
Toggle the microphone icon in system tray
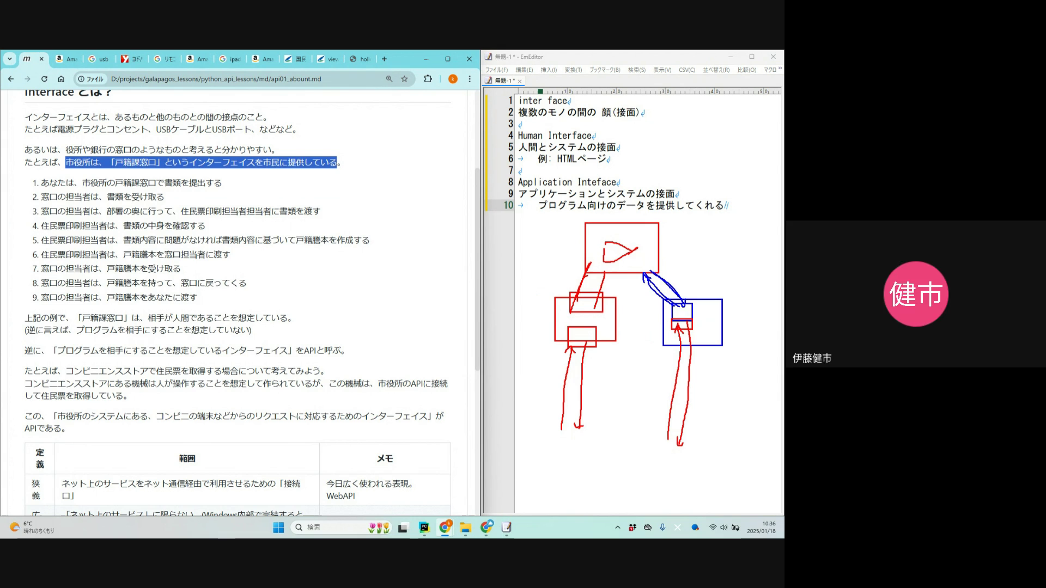tap(662, 527)
